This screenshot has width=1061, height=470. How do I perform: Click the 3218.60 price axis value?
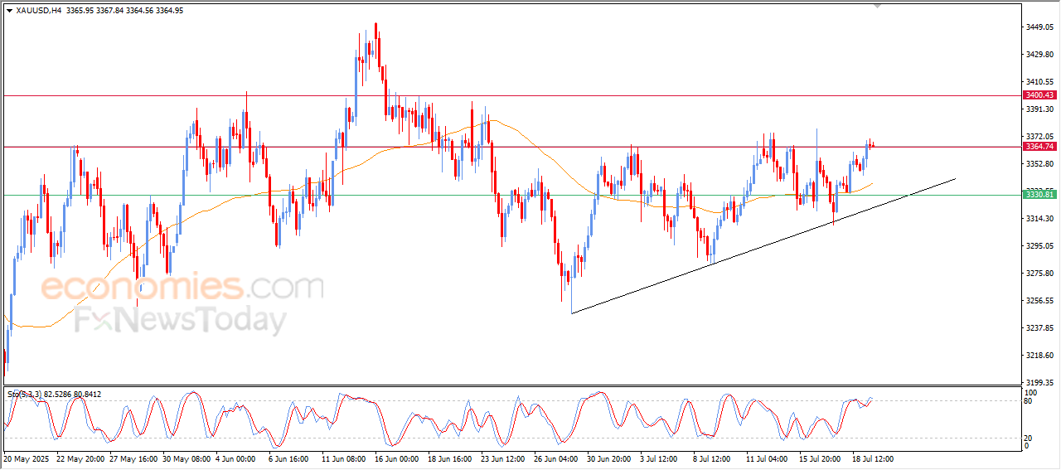[x=1039, y=356]
